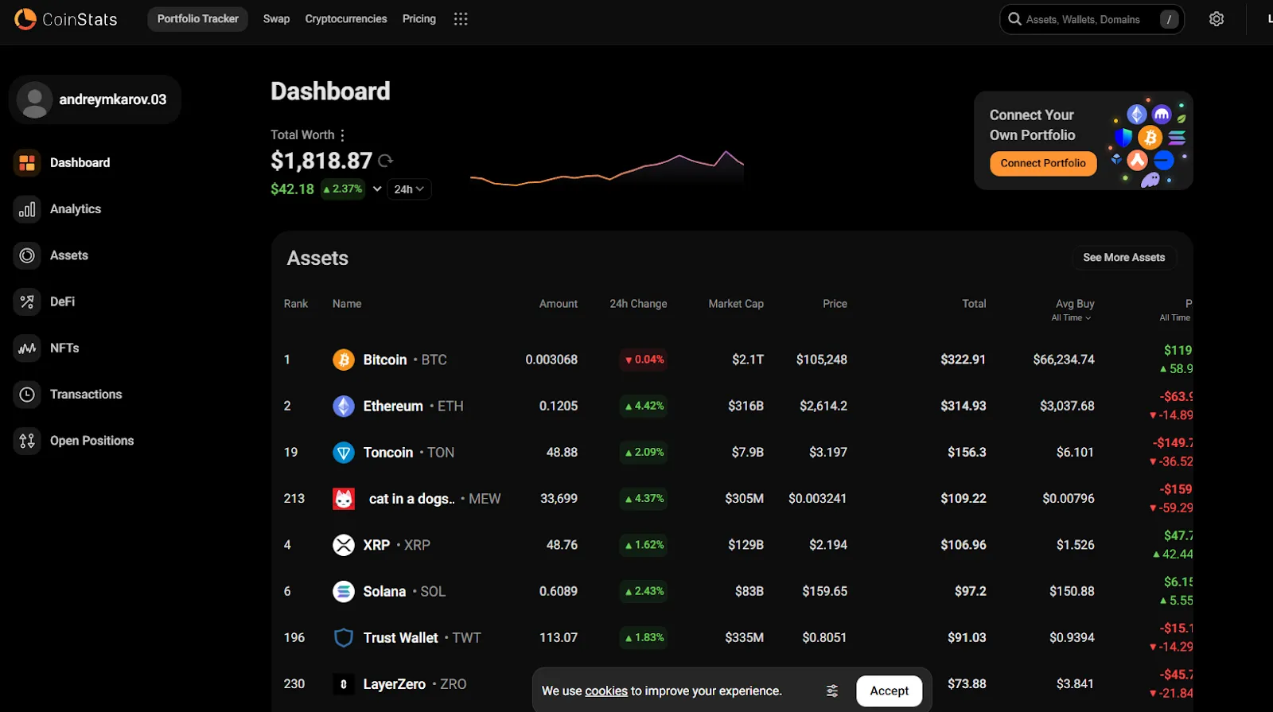The image size is (1273, 712).
Task: Open the Trust Wallet asset name
Action: click(401, 637)
